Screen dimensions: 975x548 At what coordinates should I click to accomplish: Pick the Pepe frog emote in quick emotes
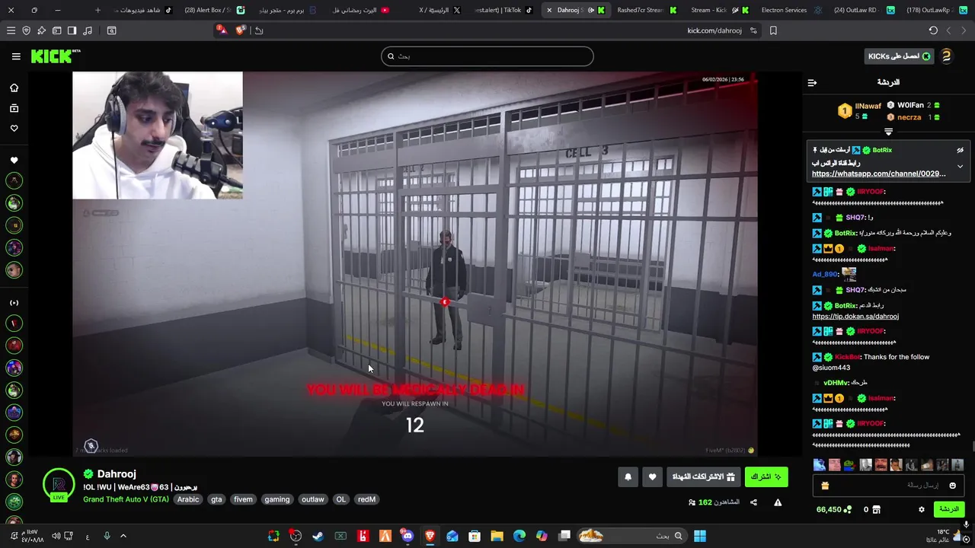click(849, 464)
